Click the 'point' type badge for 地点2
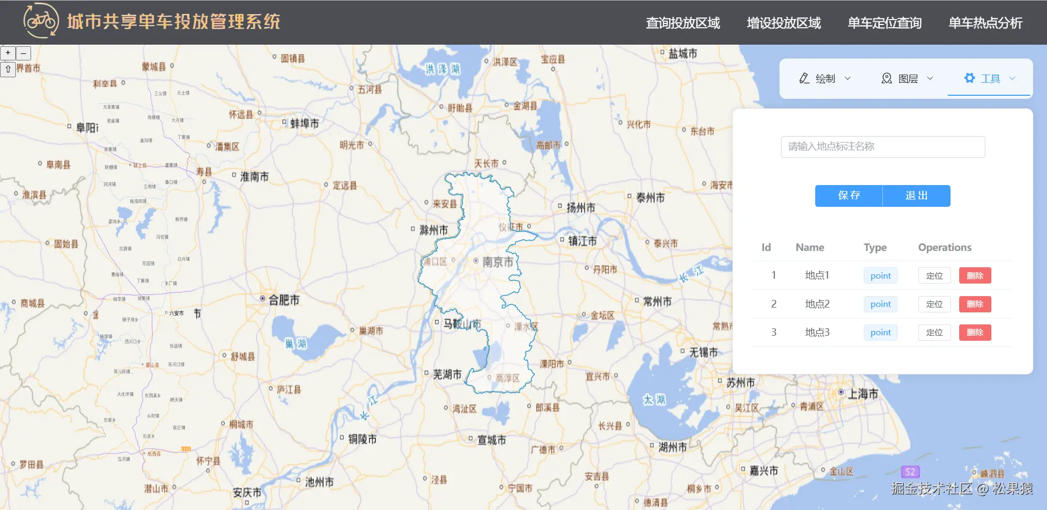This screenshot has height=510, width=1047. 880,304
